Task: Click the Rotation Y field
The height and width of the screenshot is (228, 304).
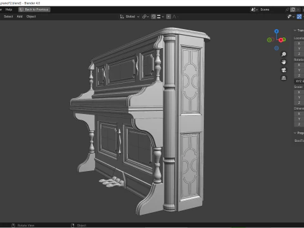Action: click(x=299, y=70)
